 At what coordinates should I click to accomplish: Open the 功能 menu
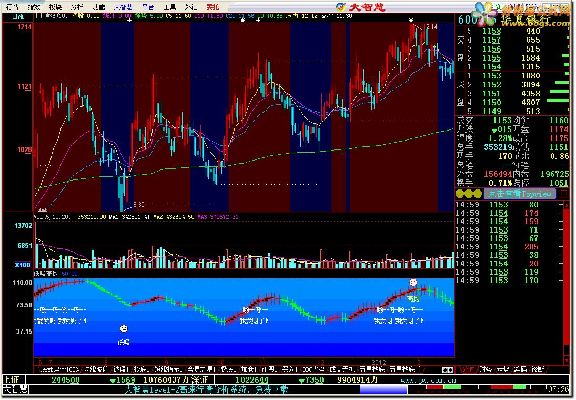click(x=98, y=7)
